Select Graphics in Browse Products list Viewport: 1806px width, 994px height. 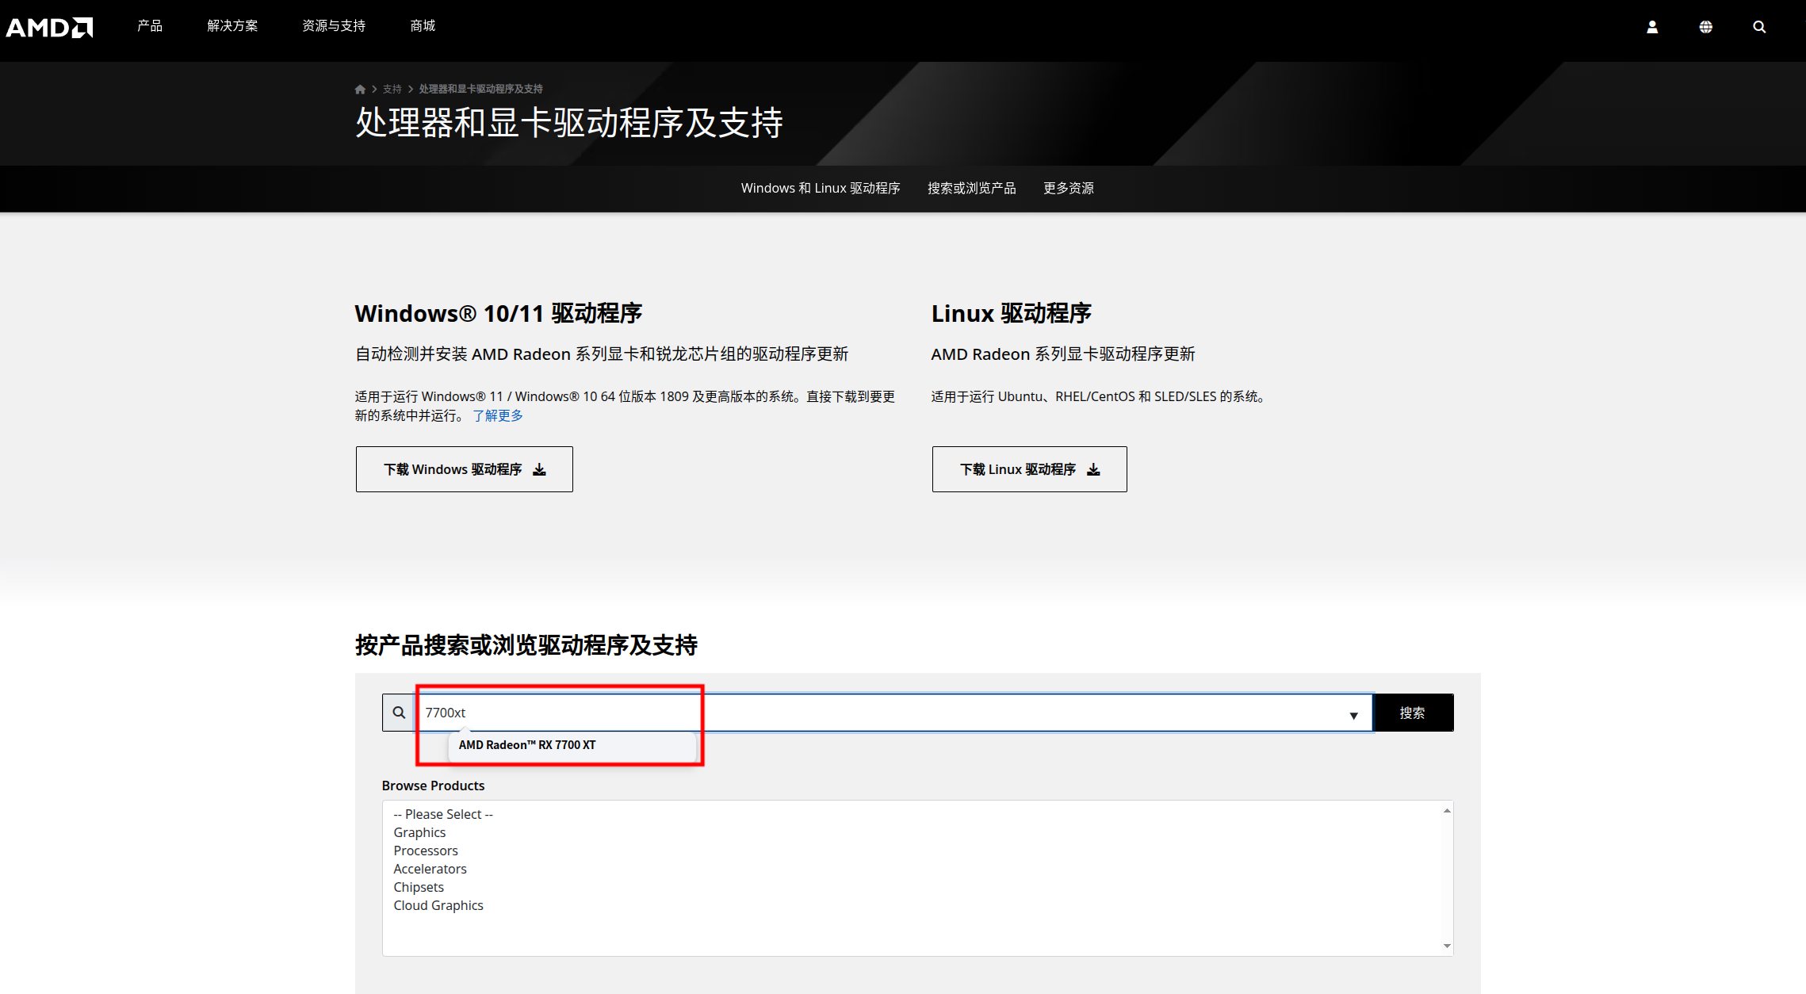click(x=419, y=832)
